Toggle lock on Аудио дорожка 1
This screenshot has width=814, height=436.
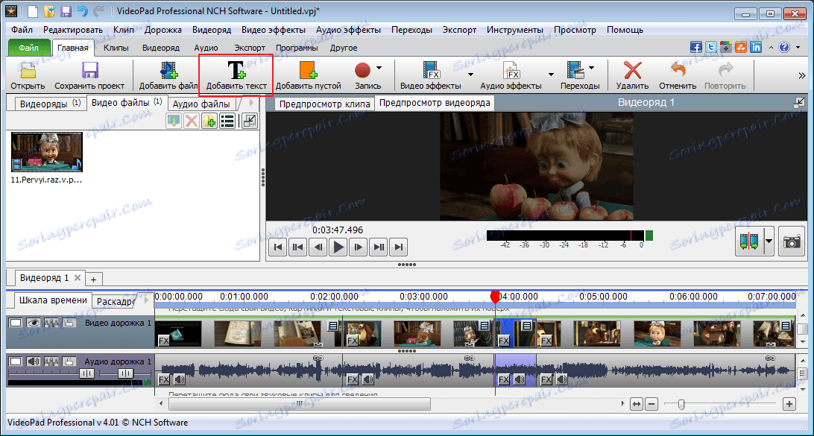pos(69,361)
